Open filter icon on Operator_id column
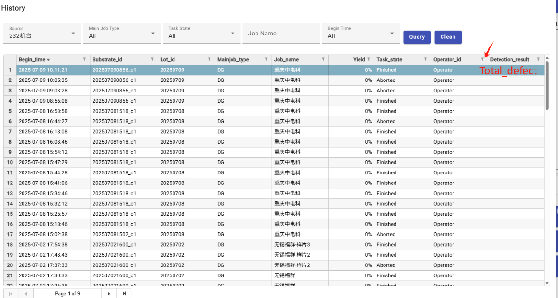This screenshot has width=558, height=298. pyautogui.click(x=483, y=59)
